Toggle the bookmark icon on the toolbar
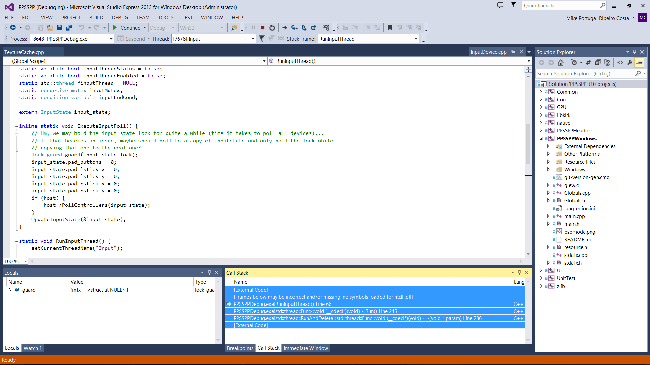Screen dimensions: 650x365 tap(390, 28)
